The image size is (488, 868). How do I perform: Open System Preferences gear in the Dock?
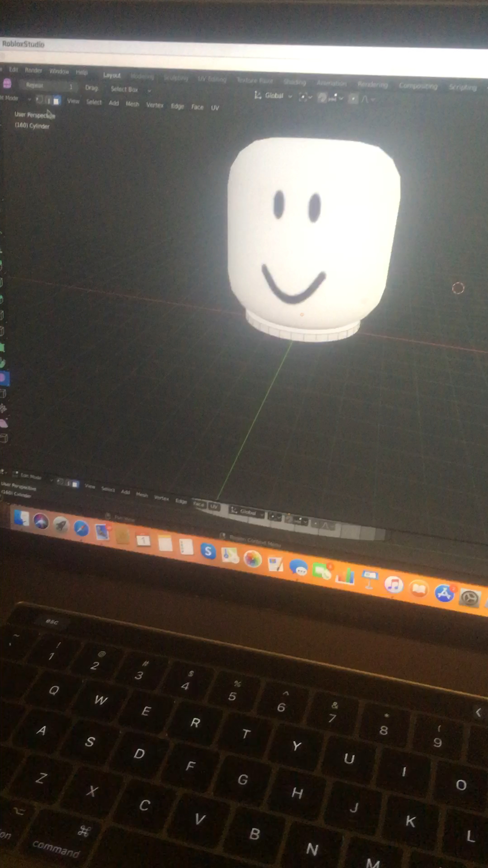(x=470, y=598)
